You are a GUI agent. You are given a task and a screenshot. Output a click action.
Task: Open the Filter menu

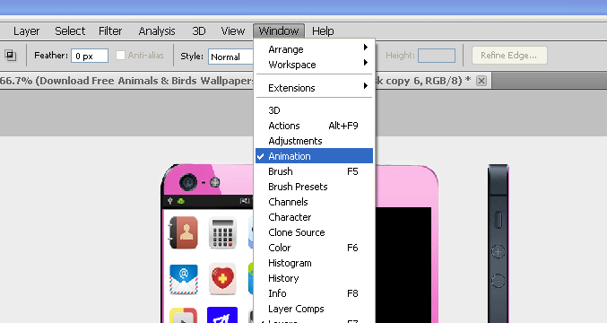pos(110,31)
